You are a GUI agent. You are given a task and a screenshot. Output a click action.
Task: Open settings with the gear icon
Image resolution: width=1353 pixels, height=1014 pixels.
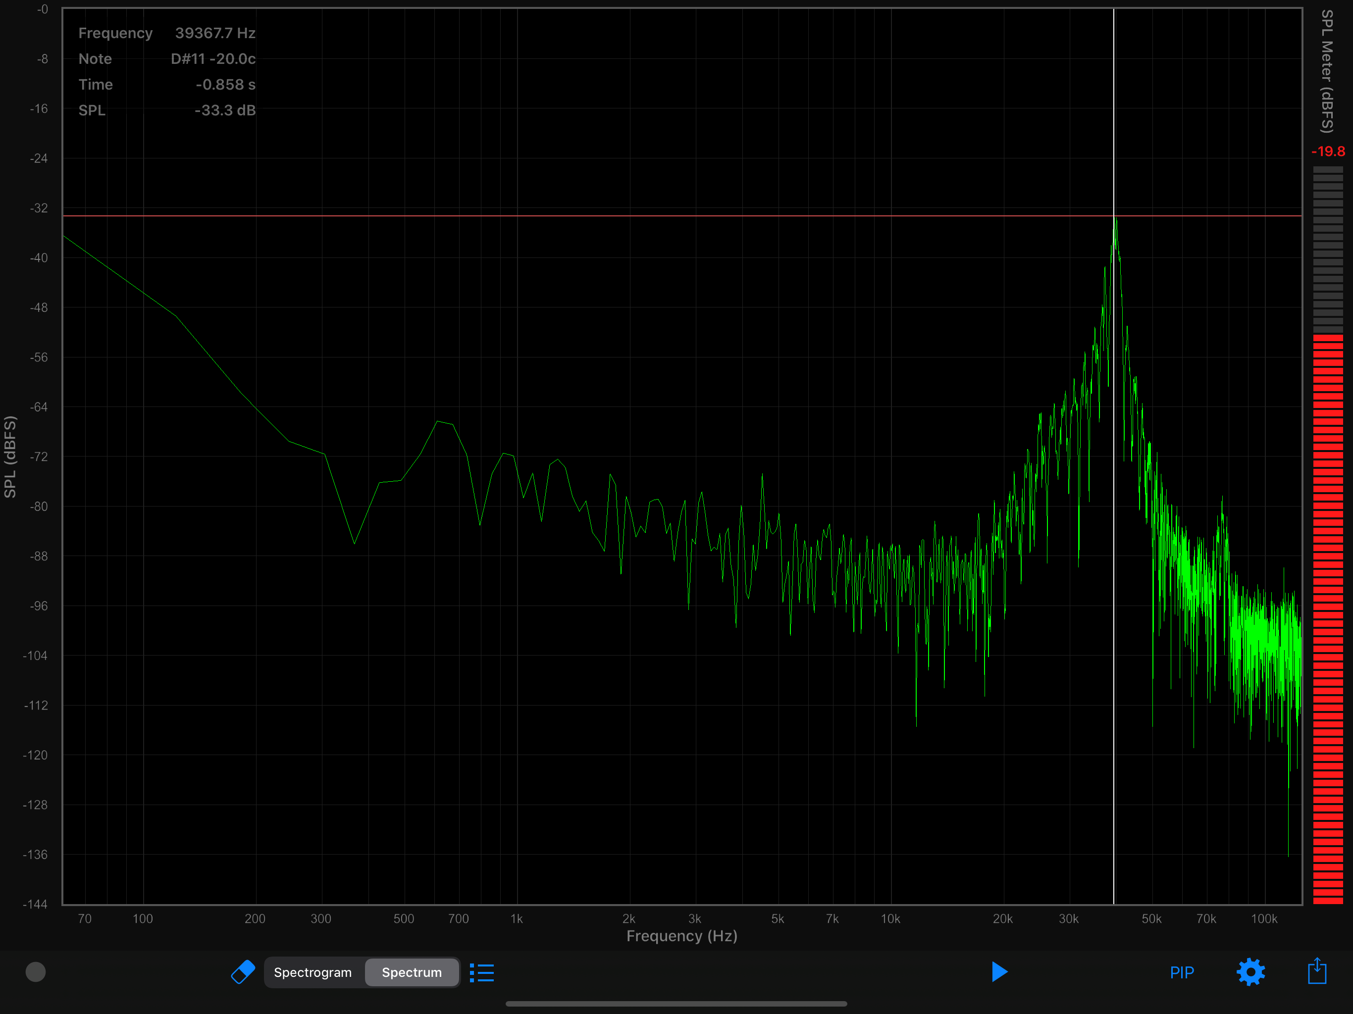point(1250,972)
